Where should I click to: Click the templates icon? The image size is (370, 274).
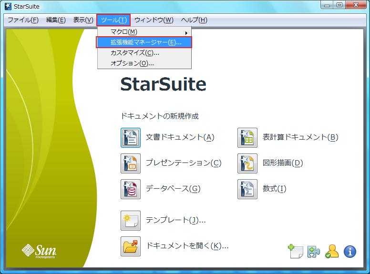point(131,221)
